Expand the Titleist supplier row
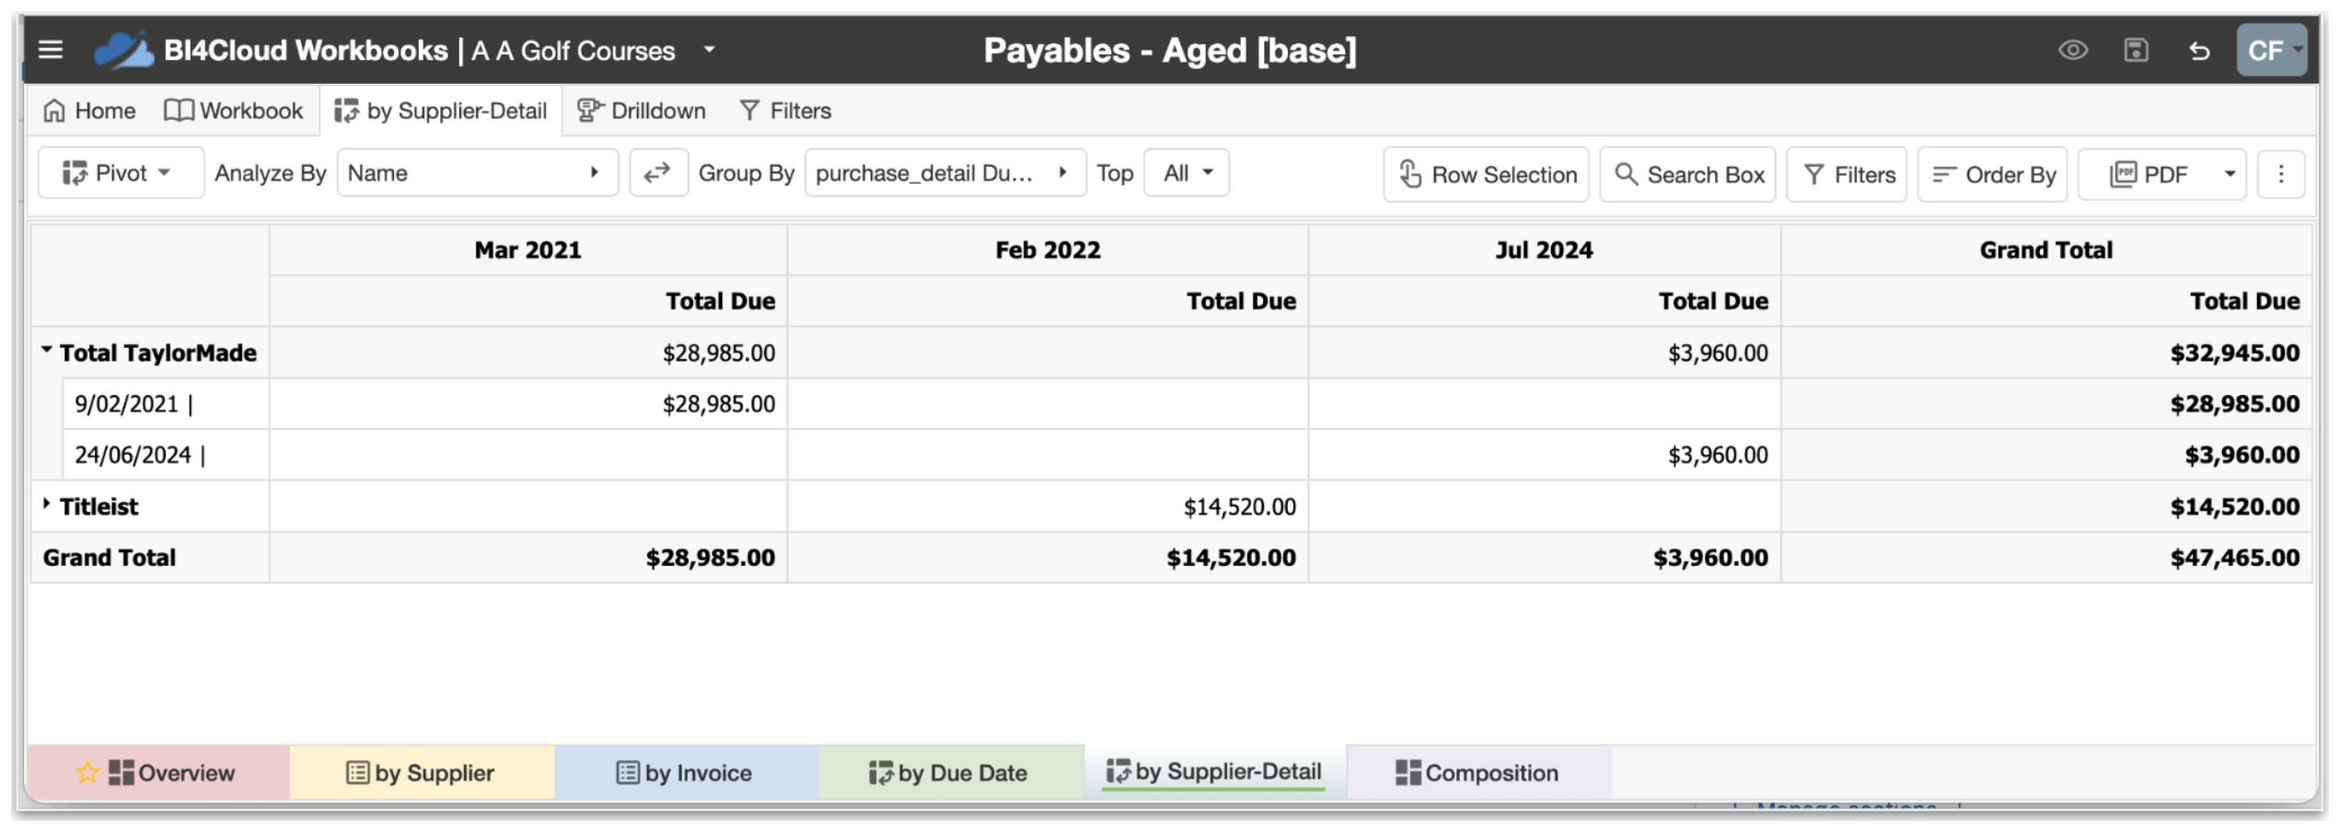The width and height of the screenshot is (2340, 832). [x=46, y=503]
